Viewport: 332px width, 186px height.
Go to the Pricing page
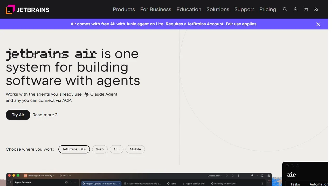pos(268,9)
